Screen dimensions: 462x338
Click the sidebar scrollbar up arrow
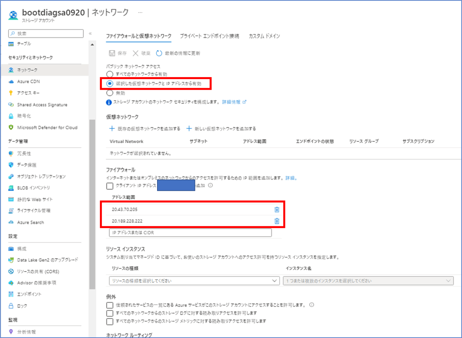click(x=92, y=45)
